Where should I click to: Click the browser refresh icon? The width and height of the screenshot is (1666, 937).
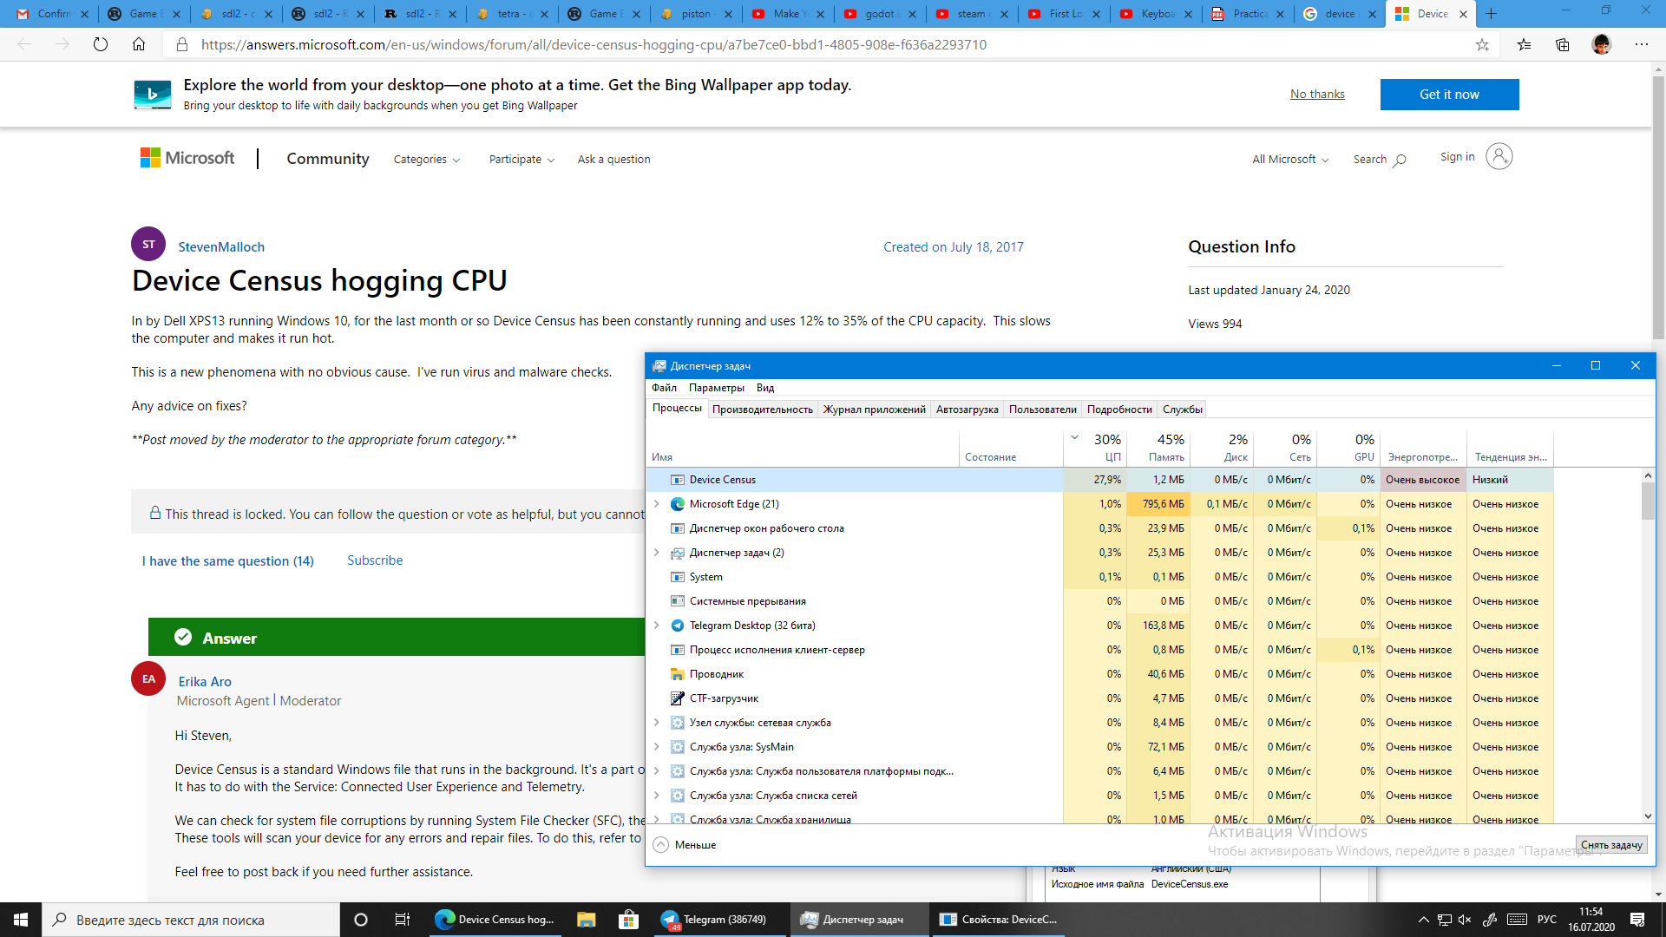click(x=101, y=44)
